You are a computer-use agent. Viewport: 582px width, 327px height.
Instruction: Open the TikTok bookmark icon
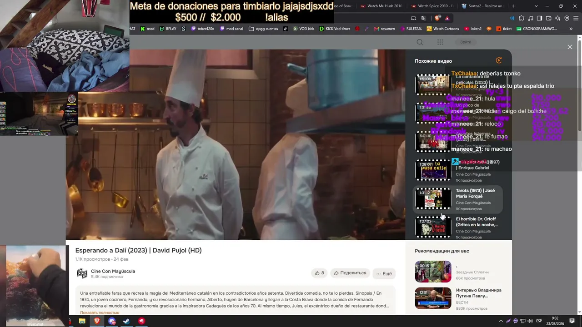[286, 29]
